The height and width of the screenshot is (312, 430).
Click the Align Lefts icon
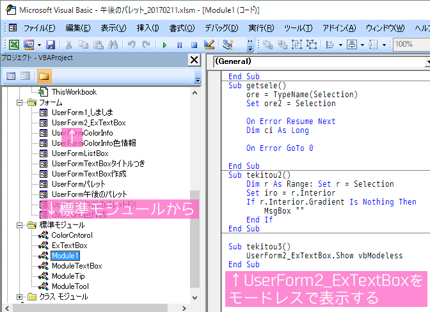[x=330, y=44]
